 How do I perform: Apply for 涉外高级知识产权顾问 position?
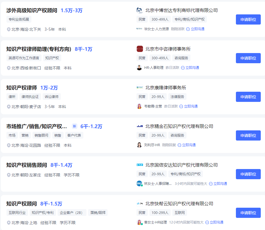pyautogui.click(x=248, y=19)
